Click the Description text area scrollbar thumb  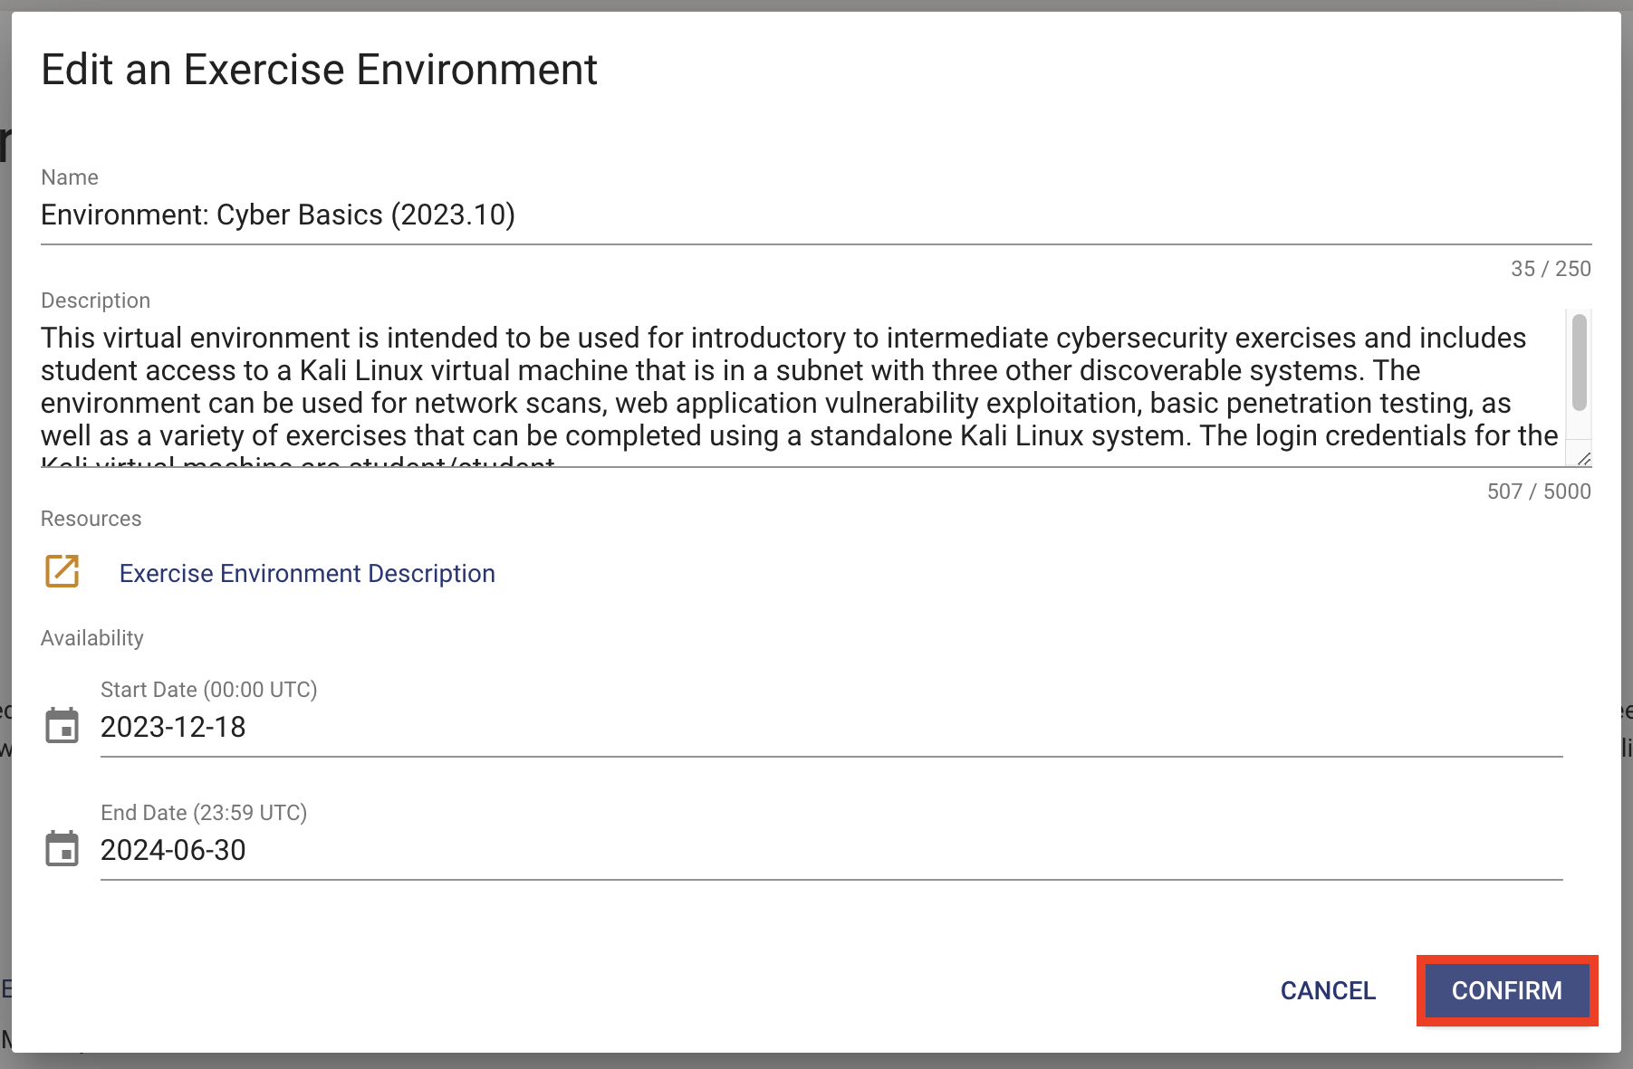[x=1579, y=363]
